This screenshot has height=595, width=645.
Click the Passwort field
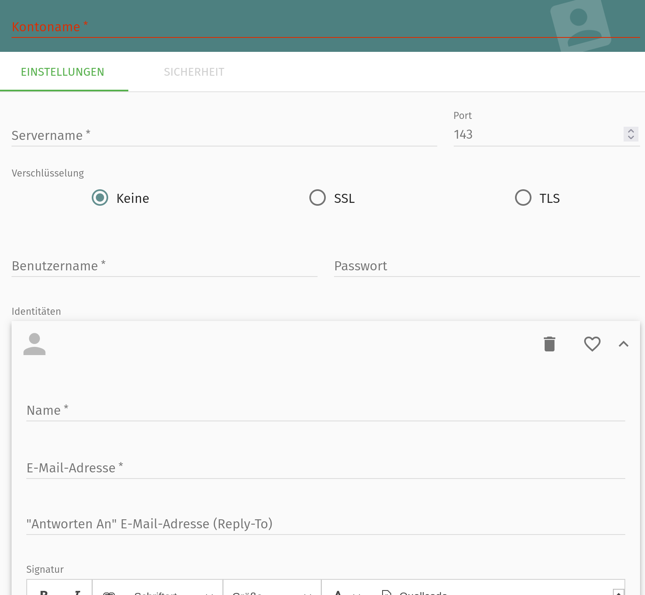pos(487,266)
